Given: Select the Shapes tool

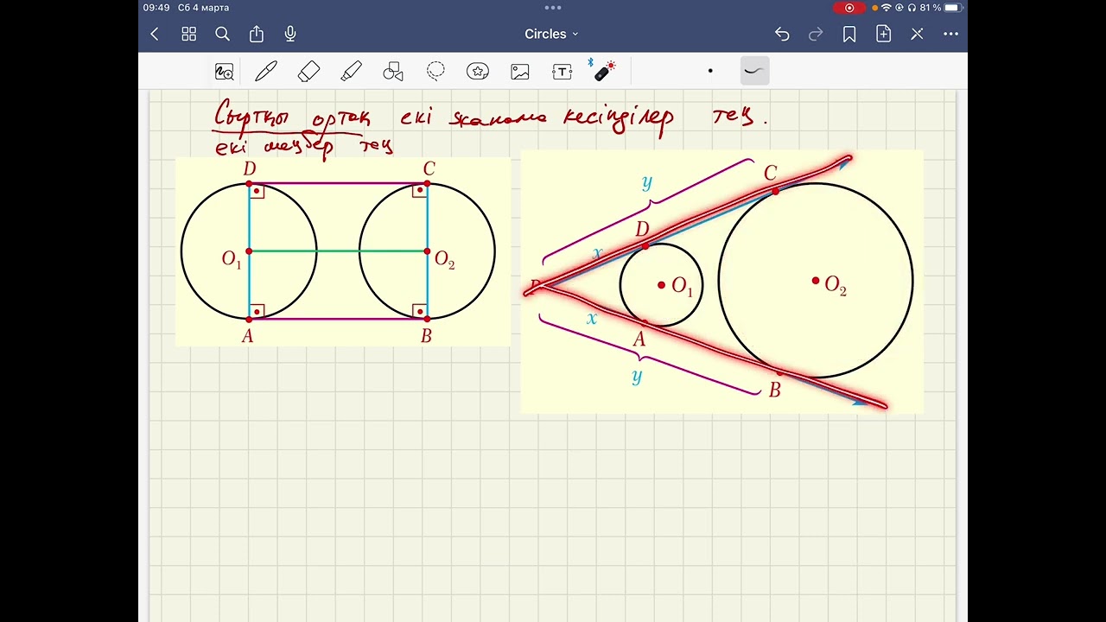Looking at the screenshot, I should 393,72.
